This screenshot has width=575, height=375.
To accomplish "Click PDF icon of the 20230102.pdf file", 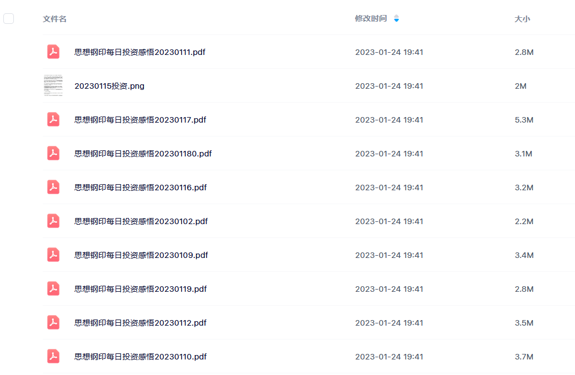I will pyautogui.click(x=53, y=221).
